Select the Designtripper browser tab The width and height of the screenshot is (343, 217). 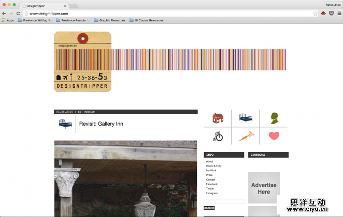[44, 6]
